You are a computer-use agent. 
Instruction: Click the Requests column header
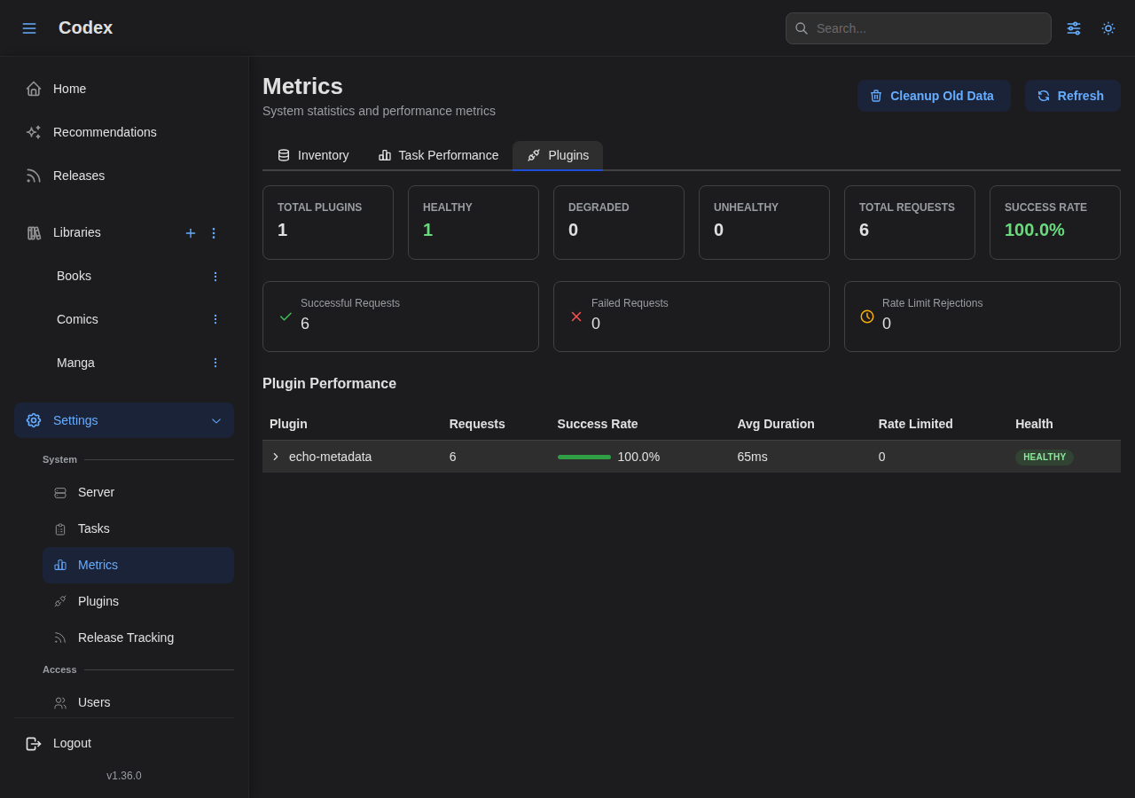coord(477,424)
